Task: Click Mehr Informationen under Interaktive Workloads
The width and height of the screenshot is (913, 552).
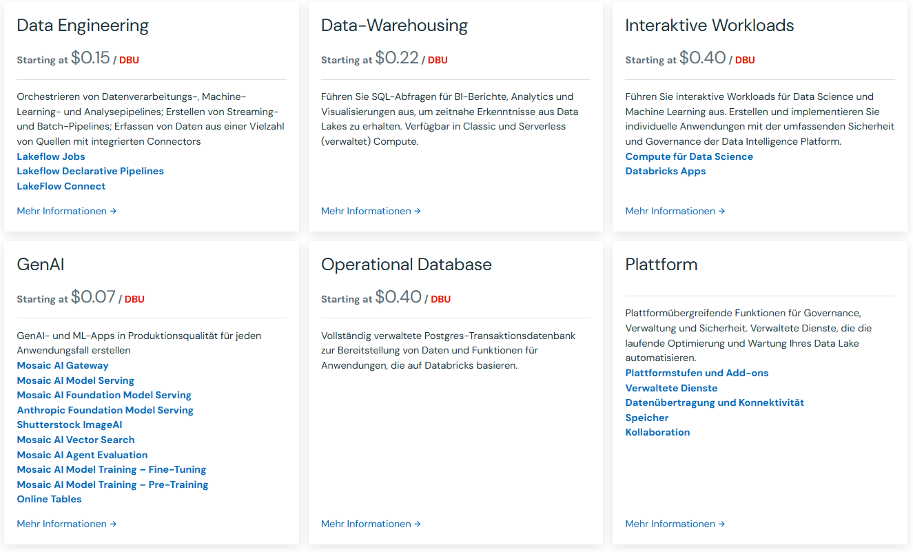Action: click(x=675, y=211)
